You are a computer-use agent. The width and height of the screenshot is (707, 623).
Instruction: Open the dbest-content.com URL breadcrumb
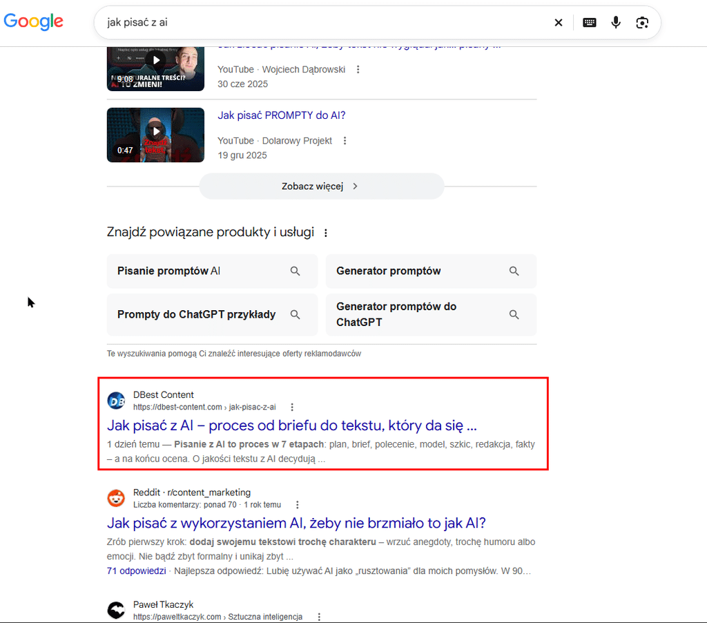[x=204, y=408]
